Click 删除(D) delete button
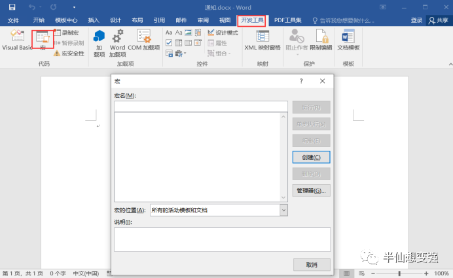This screenshot has height=278, width=453. tap(311, 174)
